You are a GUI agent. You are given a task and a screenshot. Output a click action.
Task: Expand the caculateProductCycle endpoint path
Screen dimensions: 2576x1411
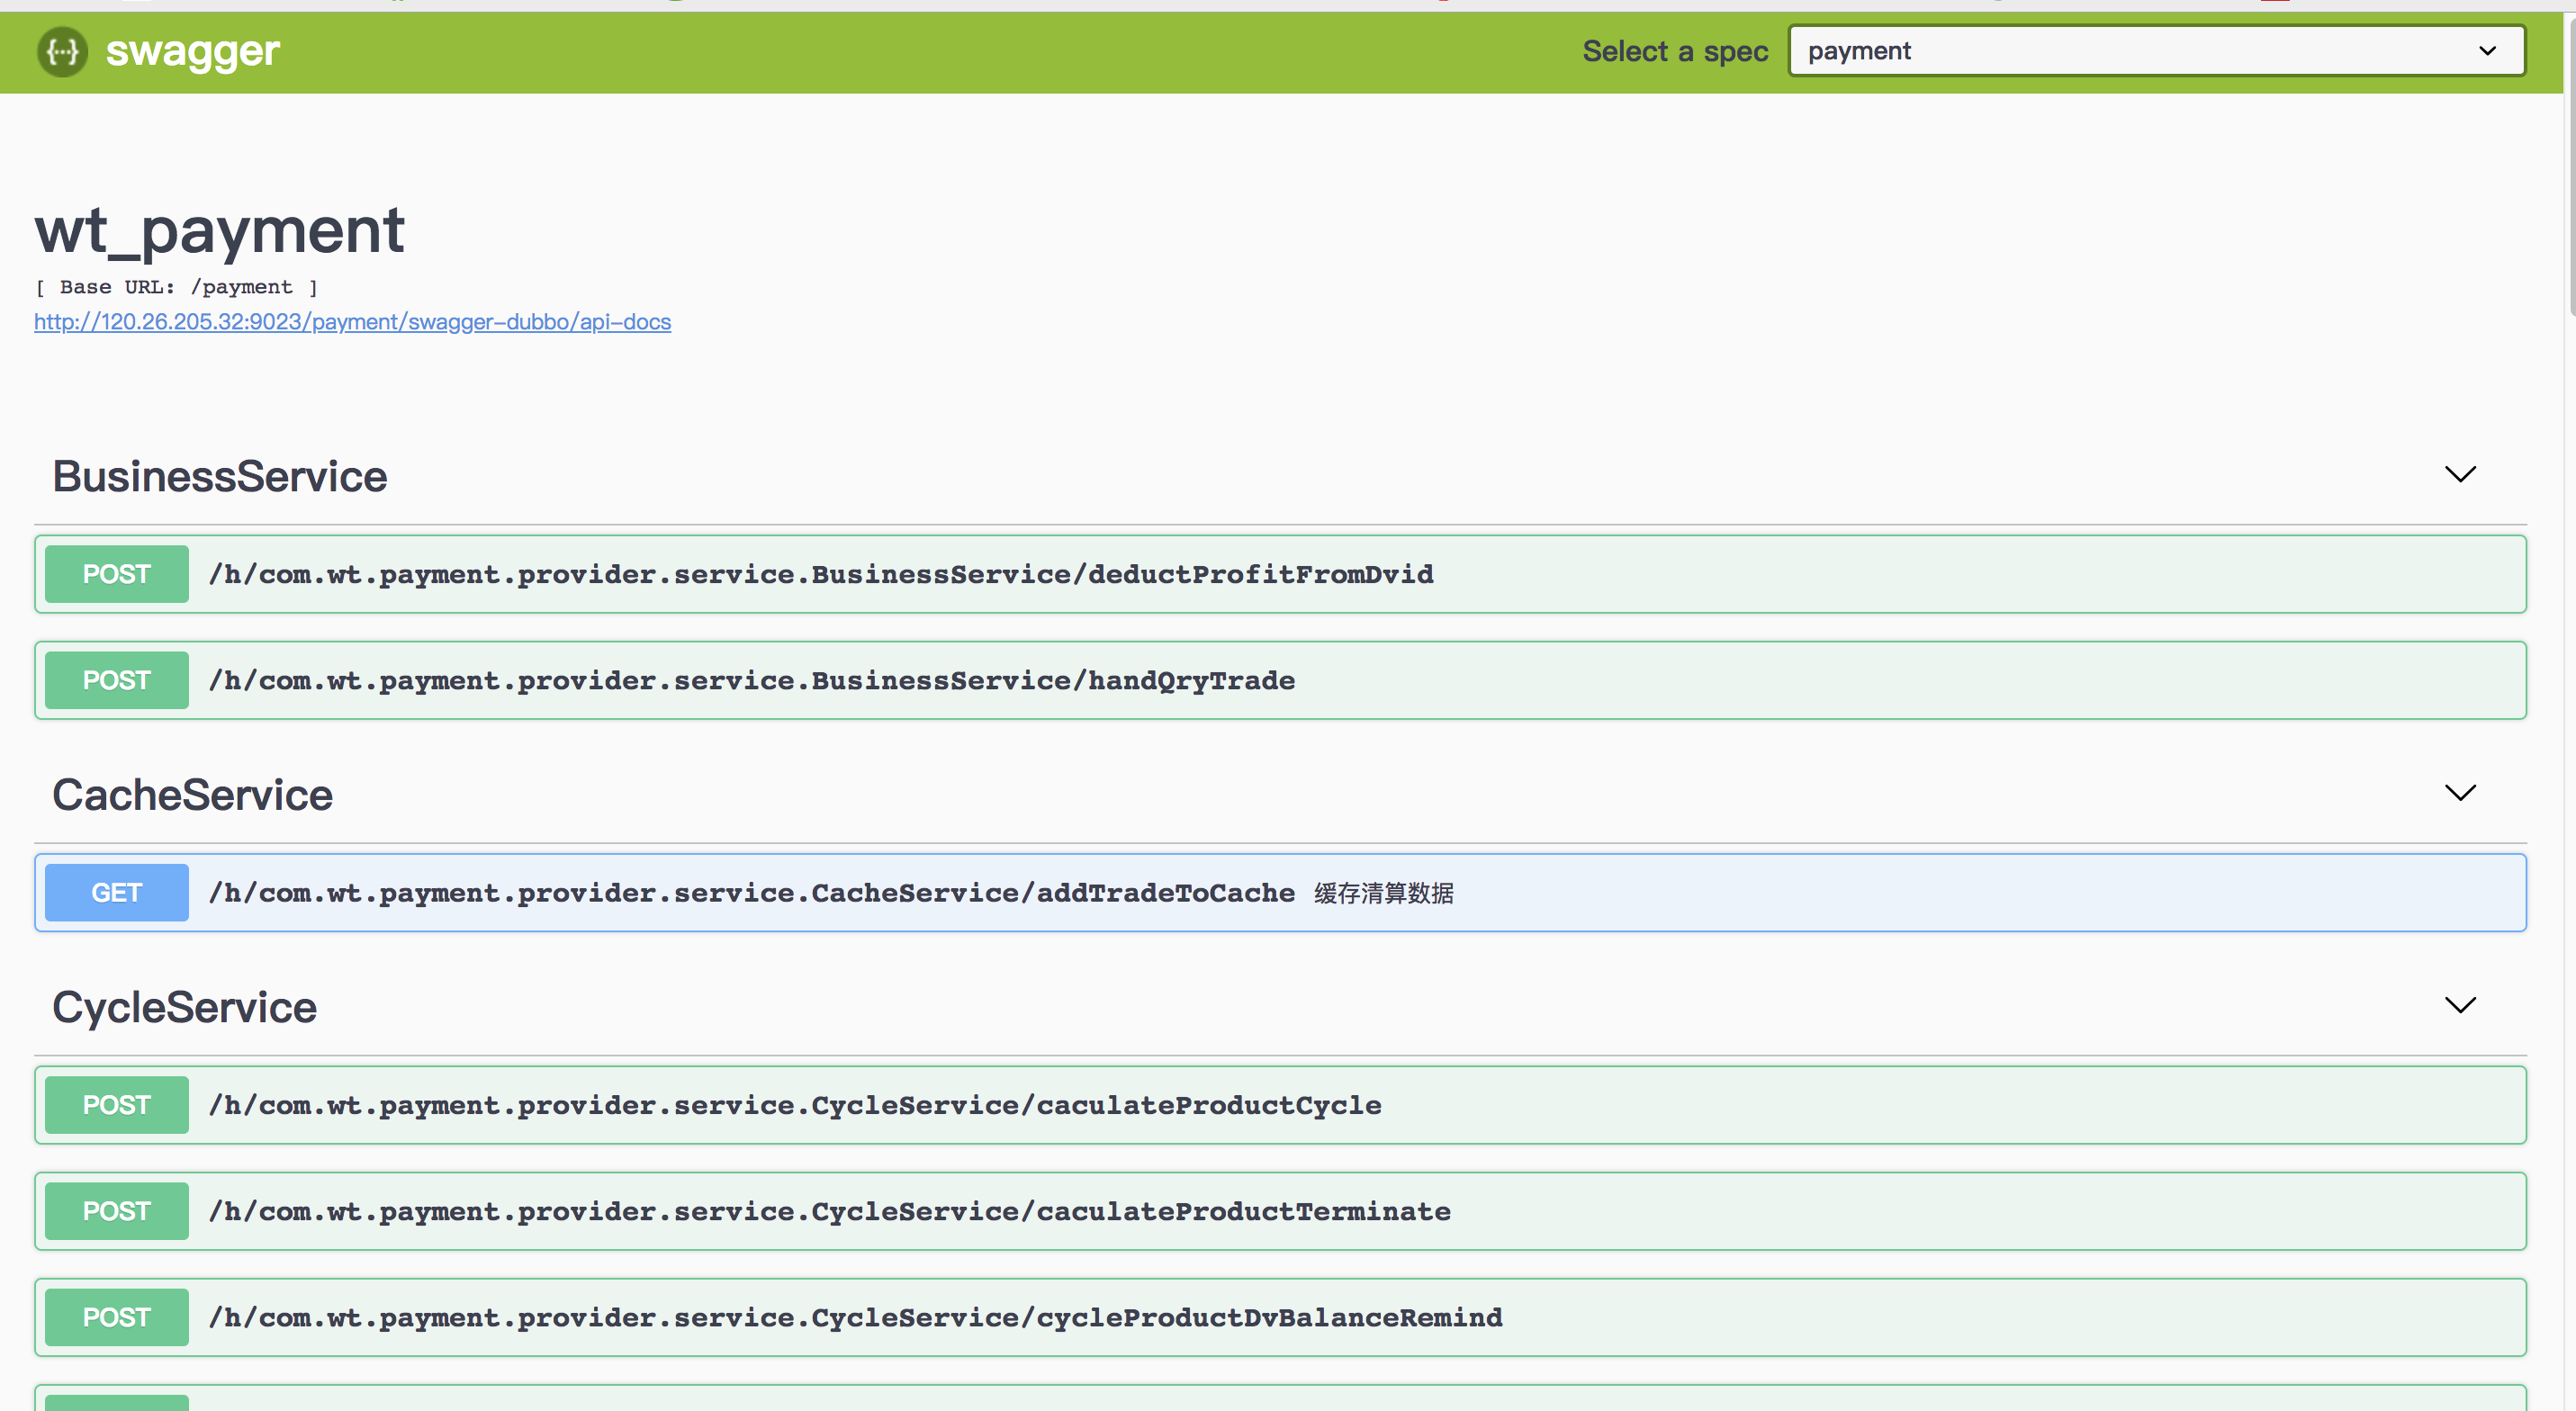[795, 1106]
